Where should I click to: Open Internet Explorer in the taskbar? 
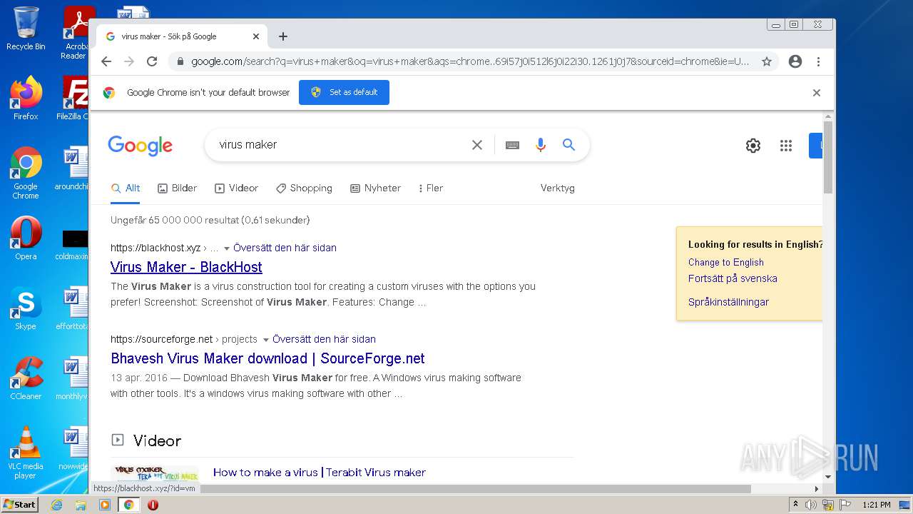(56, 505)
